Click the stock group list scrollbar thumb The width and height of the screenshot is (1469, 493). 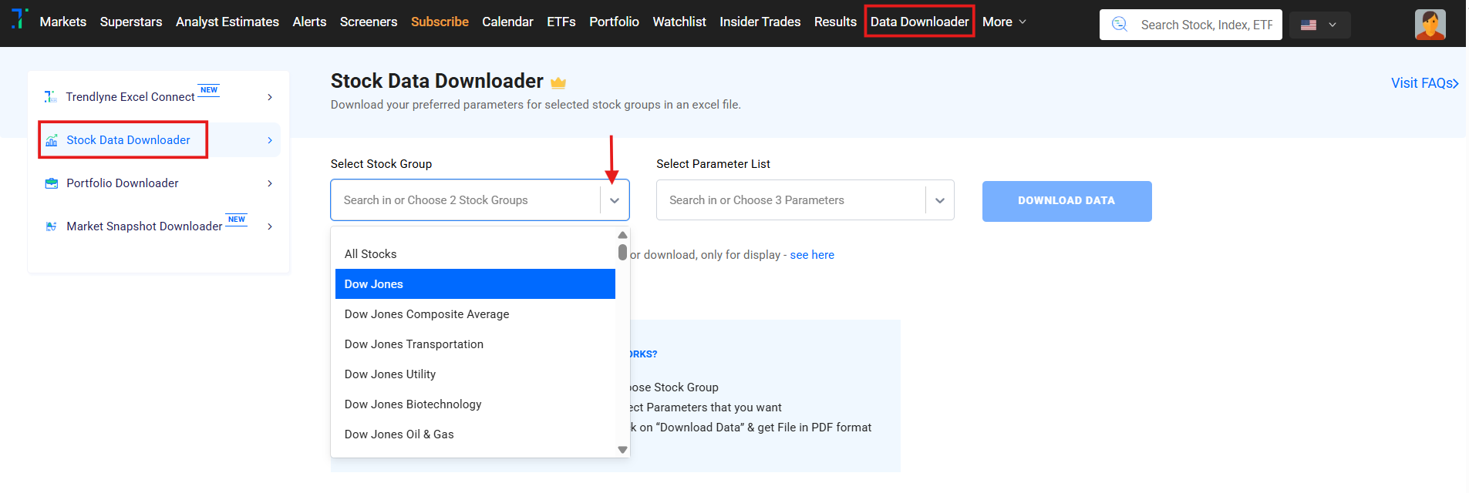[x=622, y=252]
